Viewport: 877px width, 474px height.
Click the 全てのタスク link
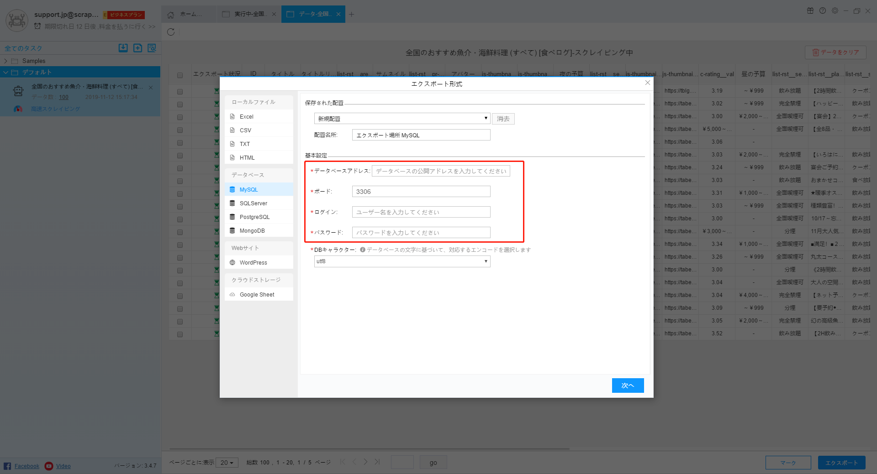[23, 48]
